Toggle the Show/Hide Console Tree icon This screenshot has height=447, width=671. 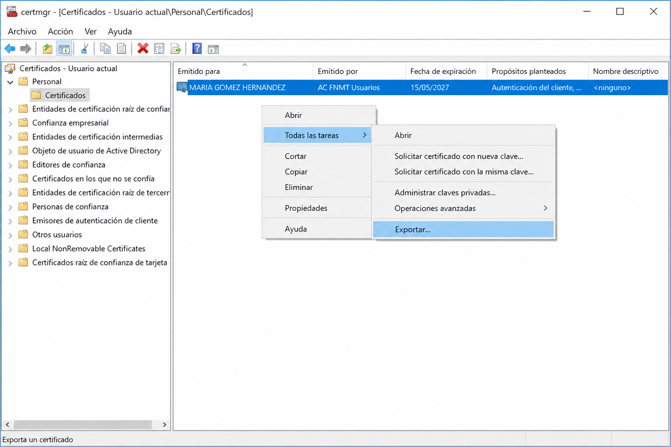64,49
